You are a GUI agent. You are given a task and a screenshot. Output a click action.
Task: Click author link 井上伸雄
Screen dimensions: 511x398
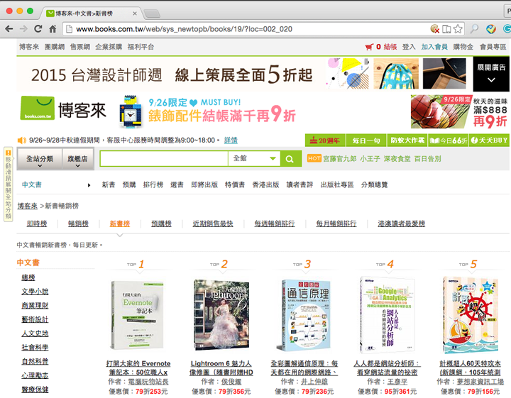[x=314, y=382]
